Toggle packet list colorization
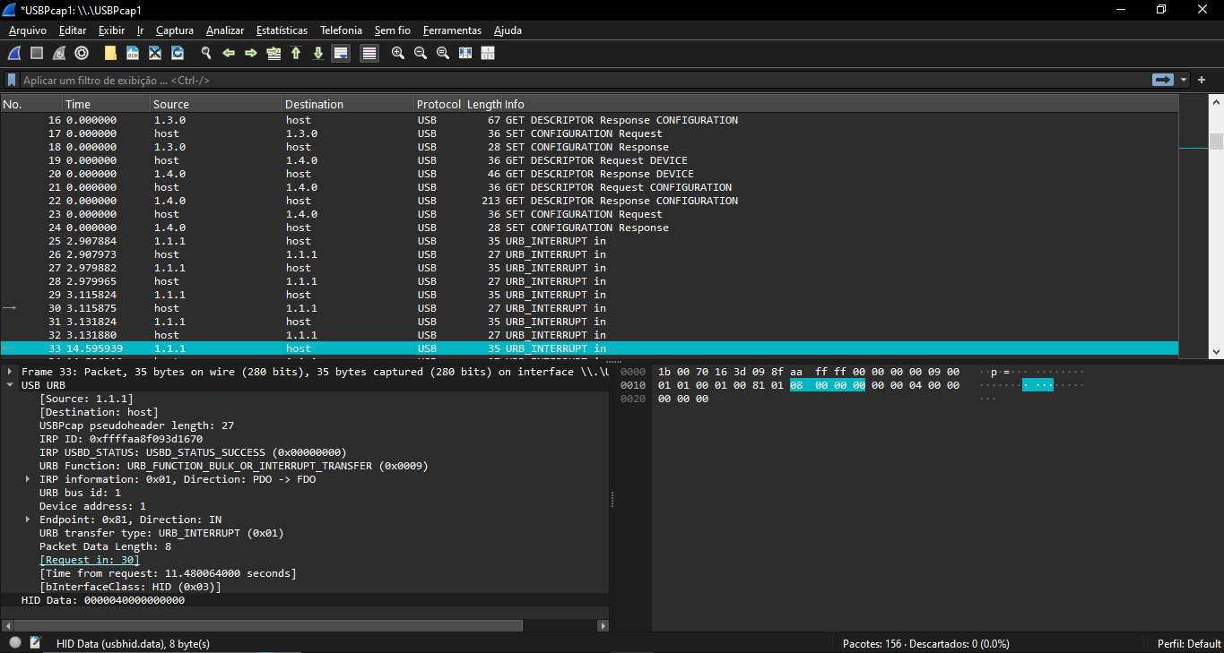 (x=369, y=53)
